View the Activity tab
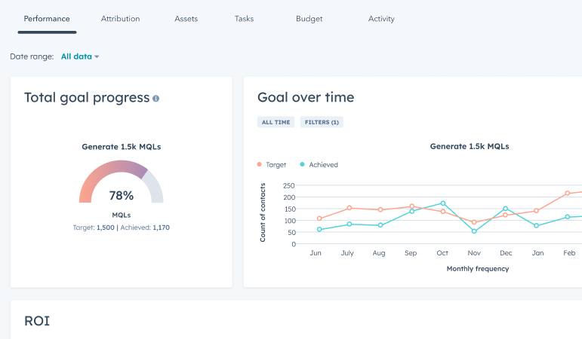 (x=381, y=19)
